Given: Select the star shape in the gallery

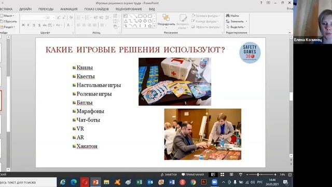Looking at the screenshot, I should [150, 26].
